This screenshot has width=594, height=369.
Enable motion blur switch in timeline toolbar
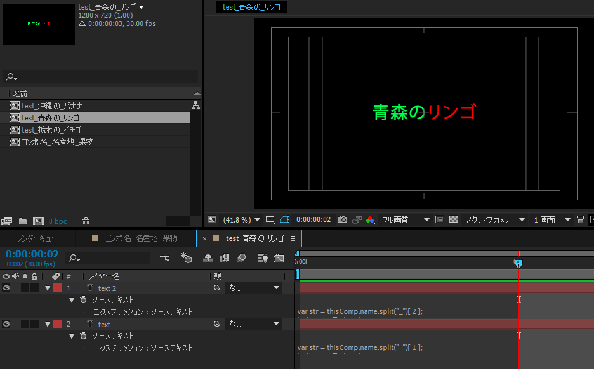point(241,258)
